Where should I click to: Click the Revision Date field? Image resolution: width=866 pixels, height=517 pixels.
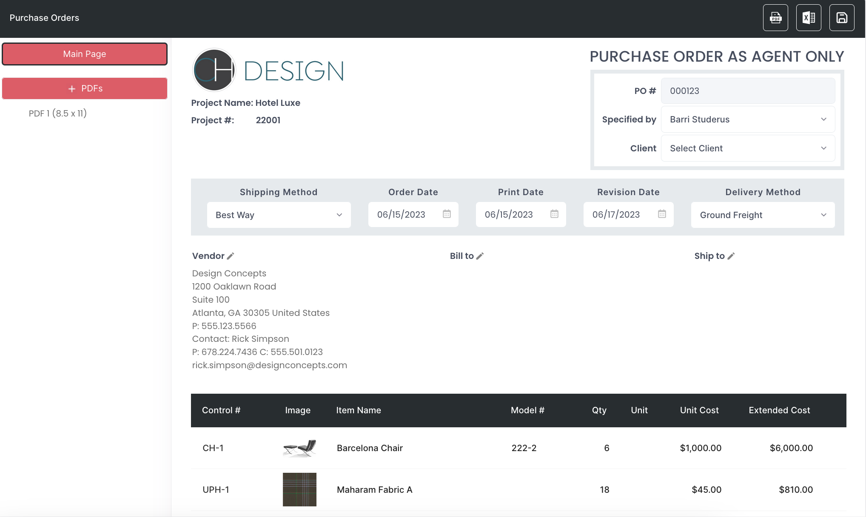pos(628,214)
